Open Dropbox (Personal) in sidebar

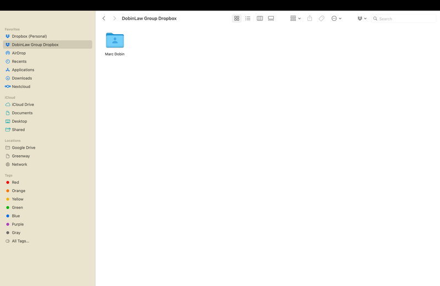coord(48,36)
